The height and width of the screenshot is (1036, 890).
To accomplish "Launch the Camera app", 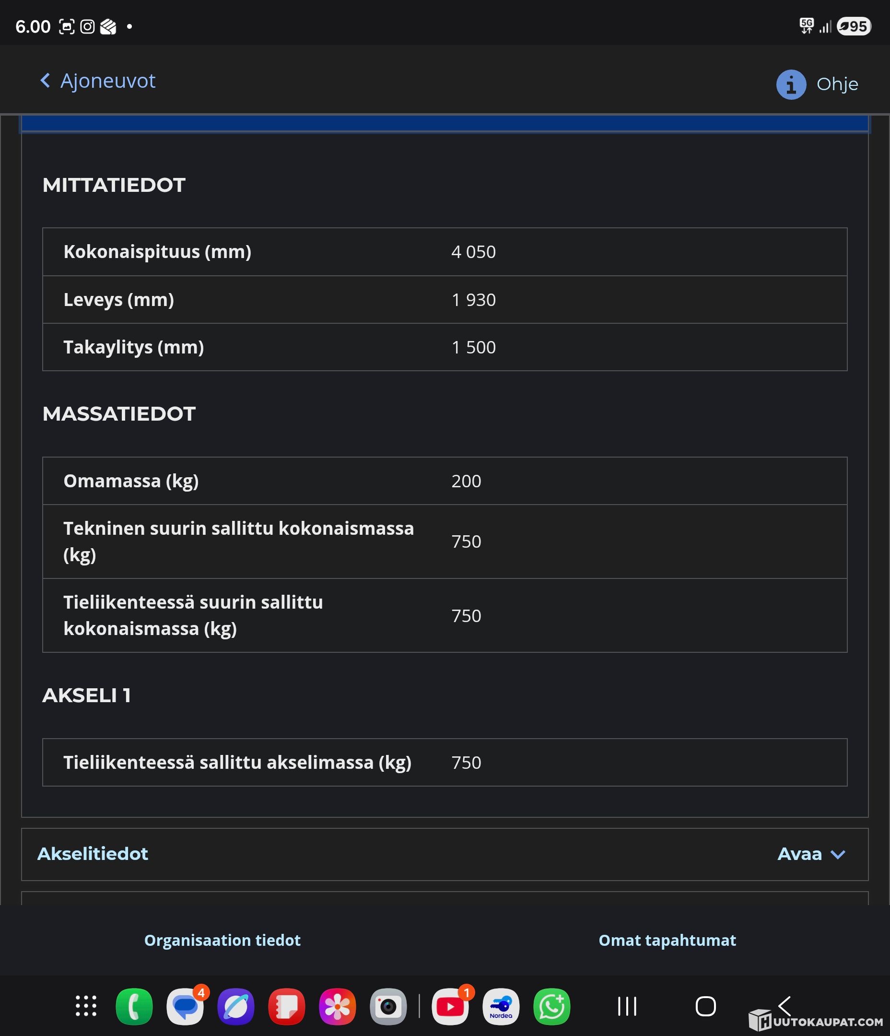I will click(388, 1006).
